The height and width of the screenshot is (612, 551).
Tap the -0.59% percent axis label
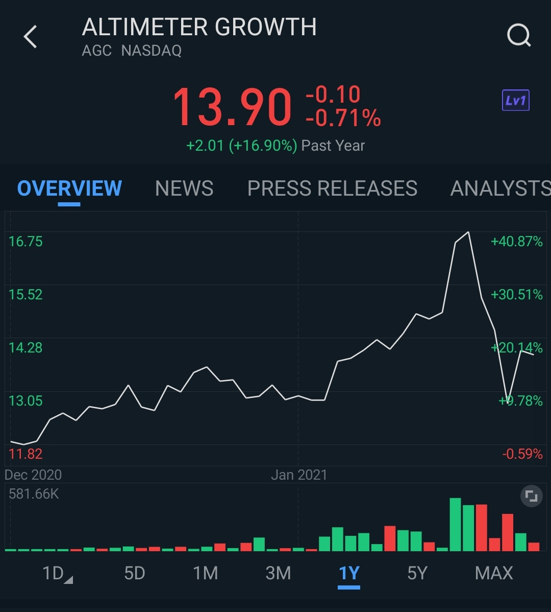point(522,454)
